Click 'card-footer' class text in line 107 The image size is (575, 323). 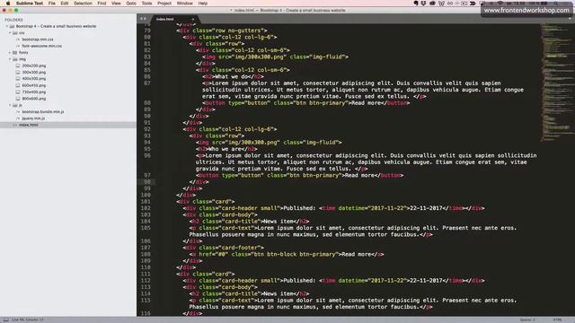(x=239, y=248)
